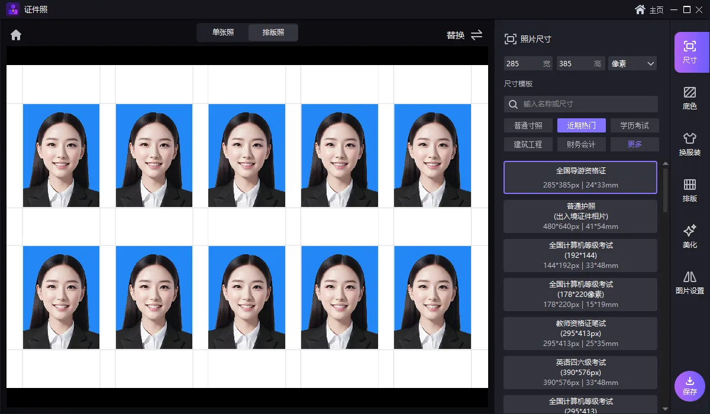
Task: Open the 像素 unit dropdown
Action: 632,63
